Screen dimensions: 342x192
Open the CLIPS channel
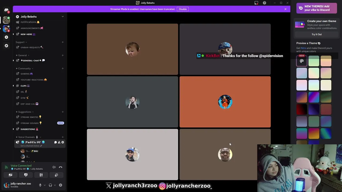click(x=40, y=86)
